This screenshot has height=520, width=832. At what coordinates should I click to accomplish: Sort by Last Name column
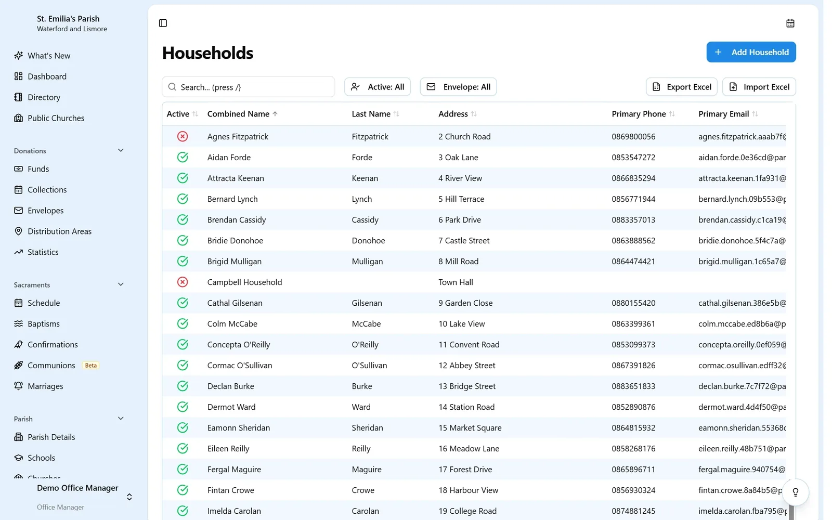click(x=375, y=114)
